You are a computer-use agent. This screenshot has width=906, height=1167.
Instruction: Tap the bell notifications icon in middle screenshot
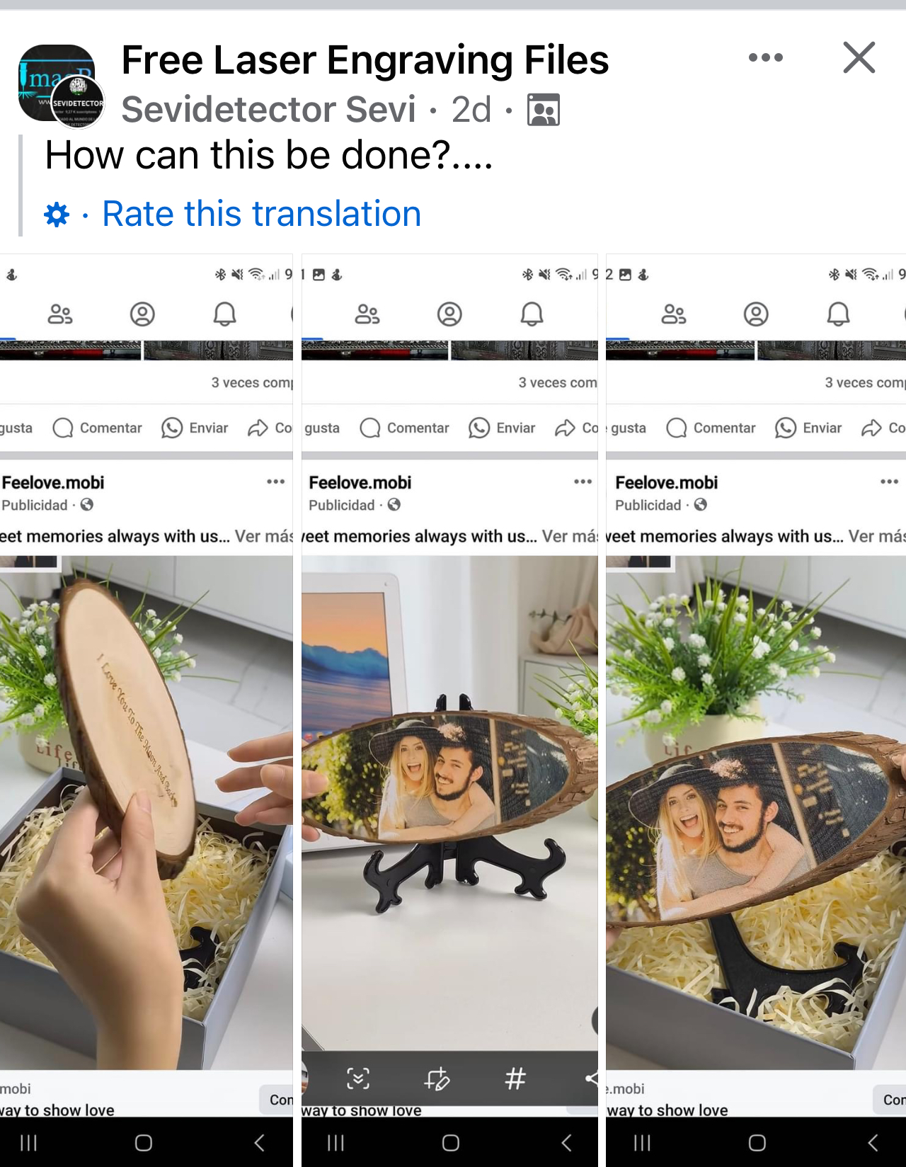pyautogui.click(x=532, y=314)
